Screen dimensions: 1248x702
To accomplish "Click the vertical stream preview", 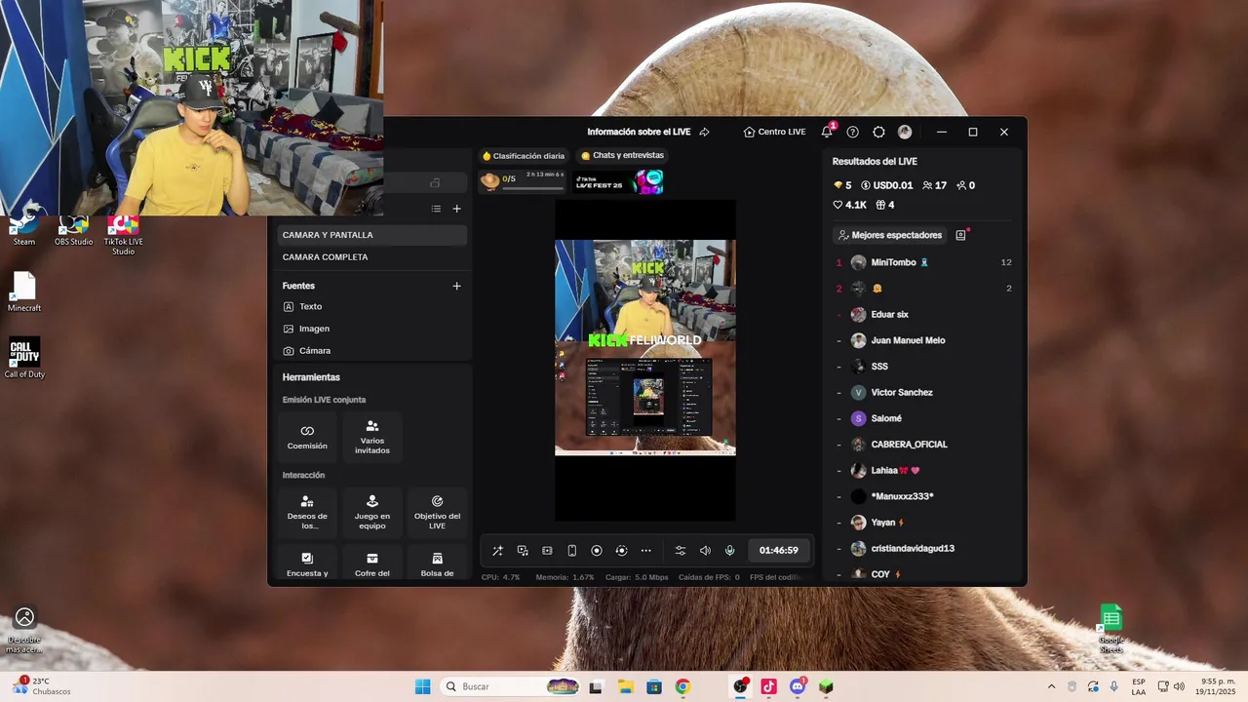I will (x=645, y=361).
